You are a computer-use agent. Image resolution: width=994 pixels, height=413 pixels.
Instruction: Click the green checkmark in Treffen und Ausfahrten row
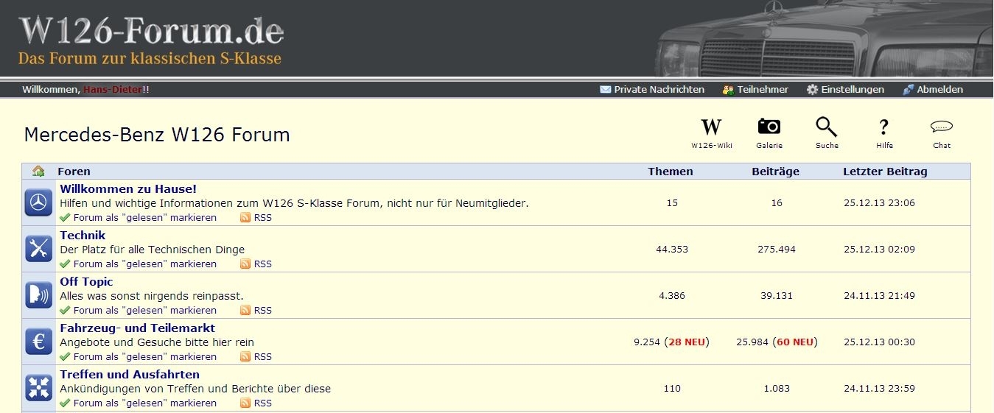coord(65,403)
